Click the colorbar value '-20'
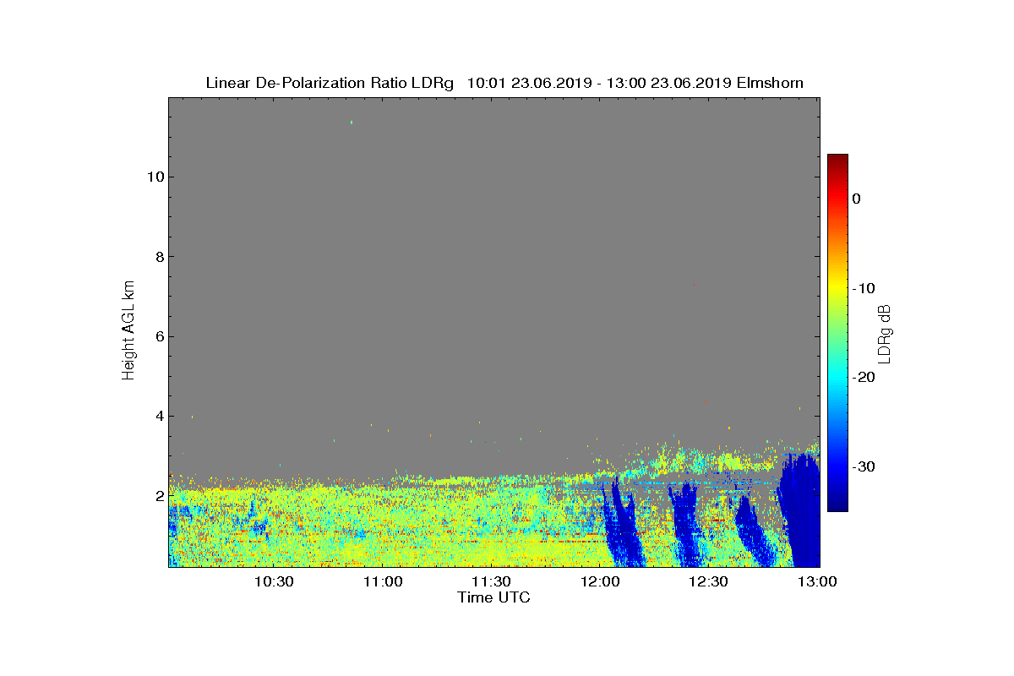This screenshot has width=1014, height=676. pyautogui.click(x=863, y=377)
